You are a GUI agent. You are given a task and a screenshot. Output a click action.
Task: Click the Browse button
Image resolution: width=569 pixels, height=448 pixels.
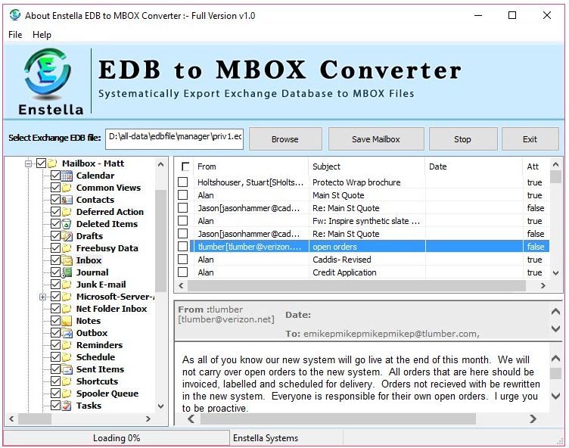point(285,139)
